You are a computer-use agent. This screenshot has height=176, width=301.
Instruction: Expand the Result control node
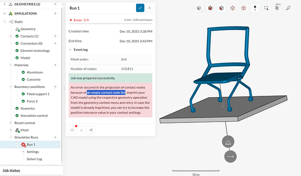pyautogui.click(x=11, y=123)
